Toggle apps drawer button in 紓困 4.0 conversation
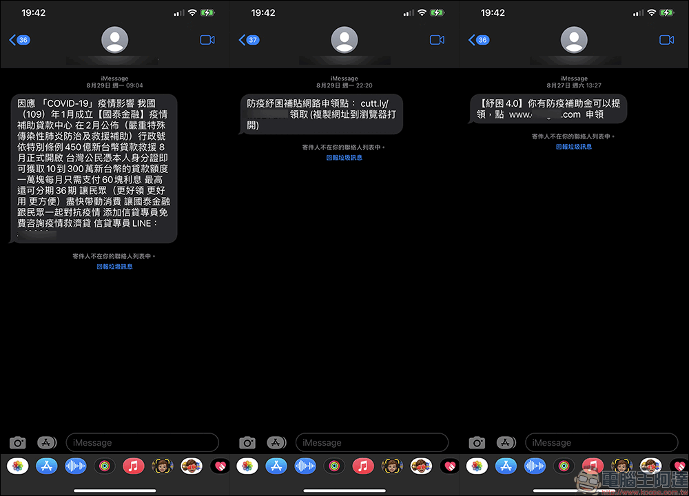This screenshot has height=496, width=689. pos(506,442)
